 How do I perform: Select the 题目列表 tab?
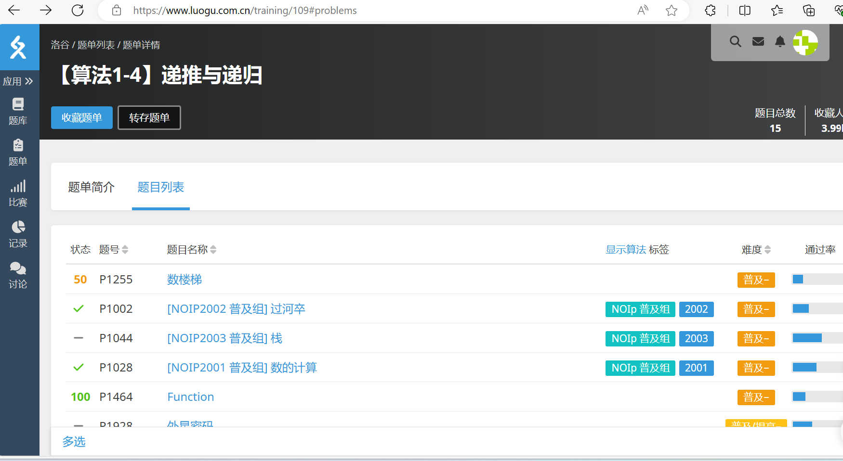[160, 187]
